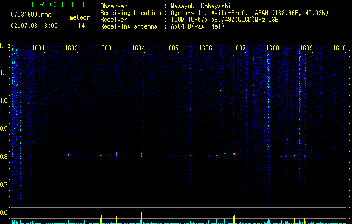
Task: Click the date stamp 02.07.03 16:00
Action: point(34,26)
